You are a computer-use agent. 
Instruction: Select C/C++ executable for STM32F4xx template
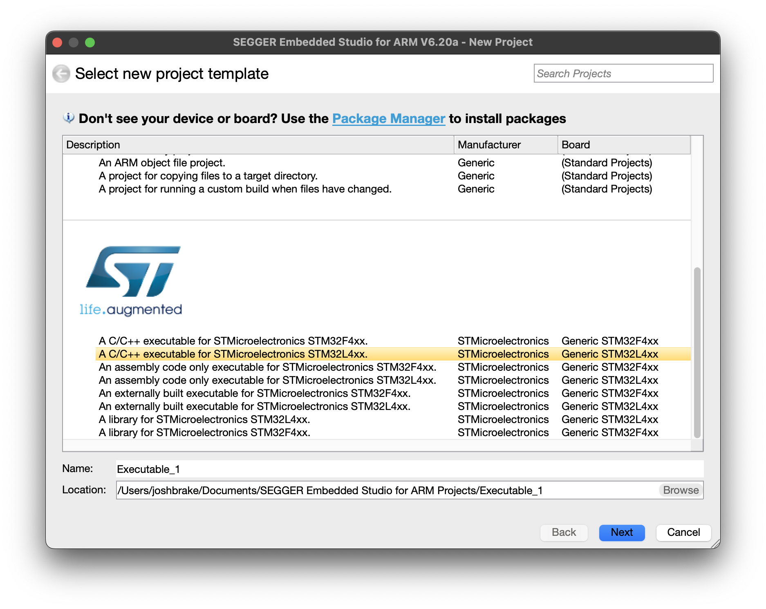click(233, 341)
